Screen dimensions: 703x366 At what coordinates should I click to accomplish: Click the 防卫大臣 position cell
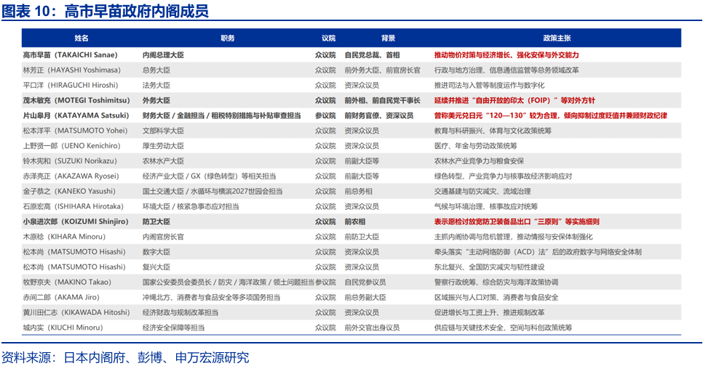coord(156,221)
